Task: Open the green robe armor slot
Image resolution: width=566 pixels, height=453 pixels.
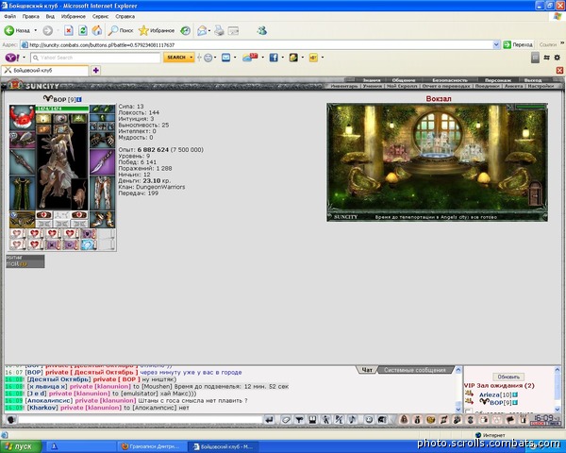Action: point(22,193)
